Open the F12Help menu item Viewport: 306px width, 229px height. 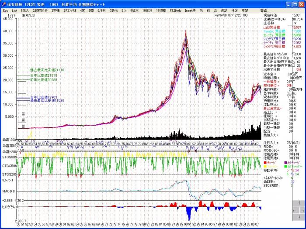(x=175, y=10)
